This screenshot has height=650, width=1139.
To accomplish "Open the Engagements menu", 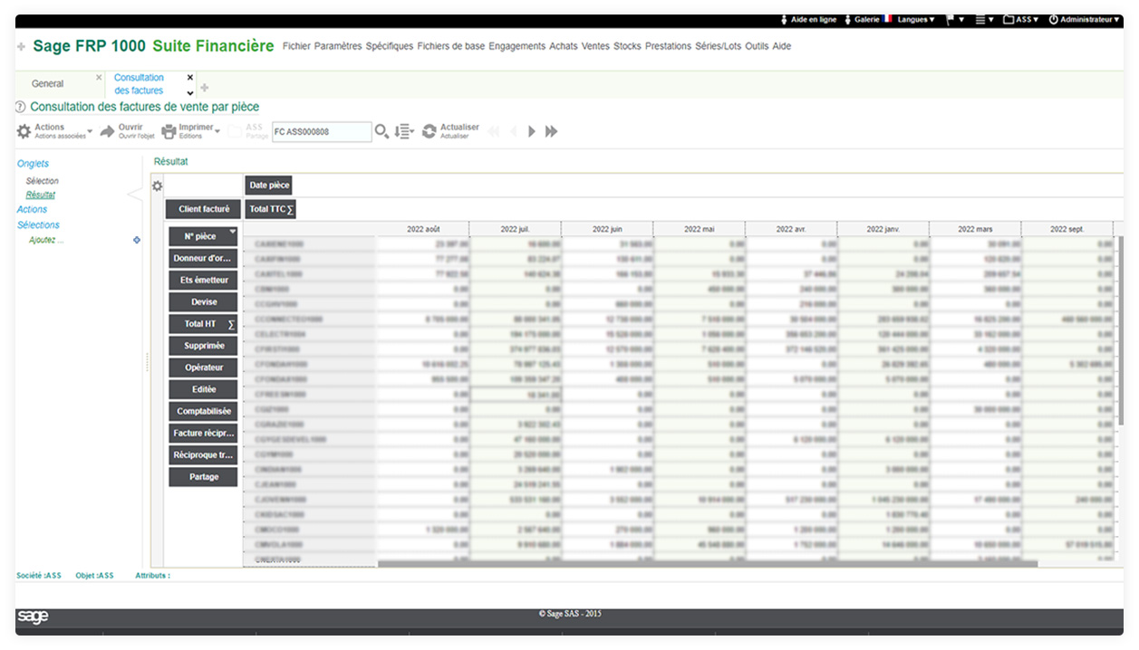I will [x=517, y=46].
